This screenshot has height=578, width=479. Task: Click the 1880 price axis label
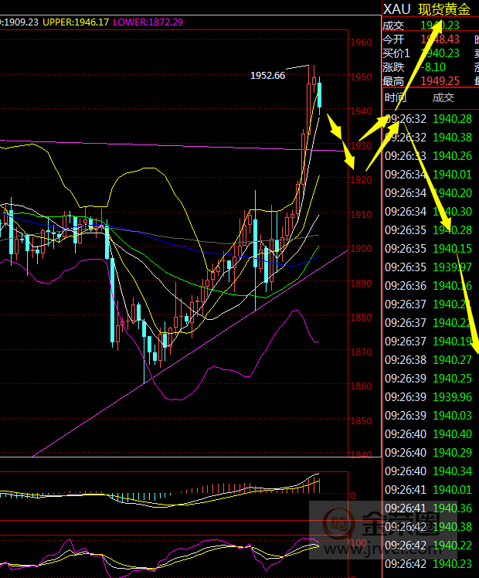point(361,317)
